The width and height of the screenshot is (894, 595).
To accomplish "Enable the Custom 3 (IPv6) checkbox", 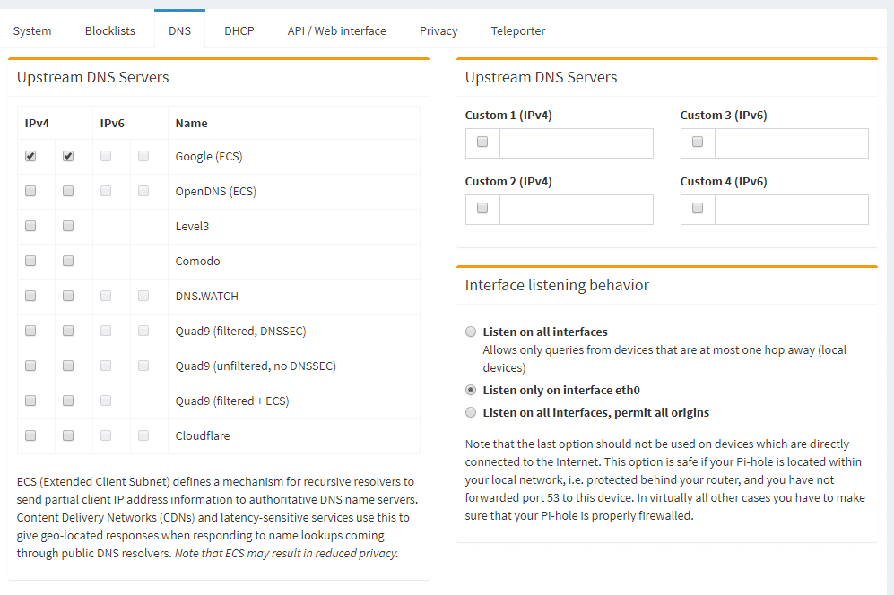I will point(698,142).
